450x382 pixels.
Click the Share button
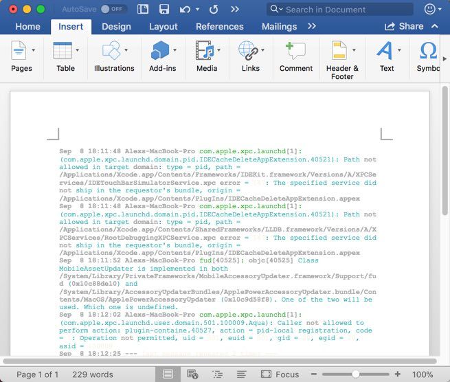404,26
